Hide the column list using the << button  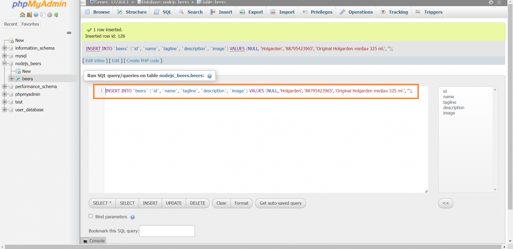click(446, 203)
